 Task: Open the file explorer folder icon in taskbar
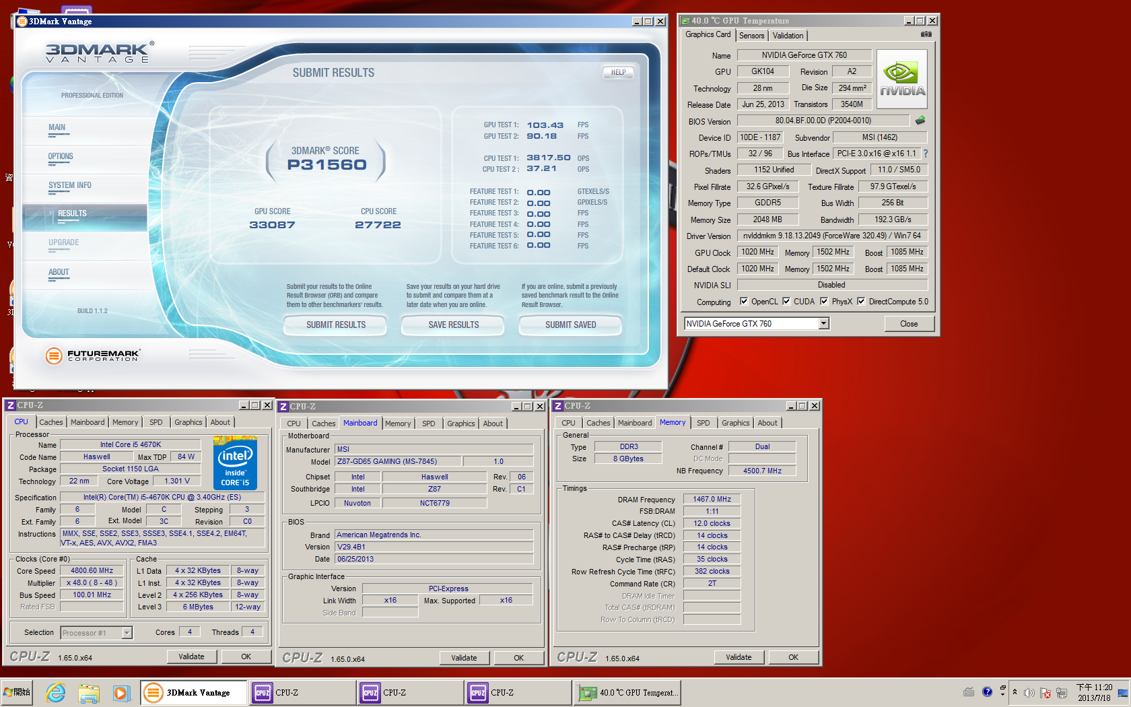tap(88, 692)
